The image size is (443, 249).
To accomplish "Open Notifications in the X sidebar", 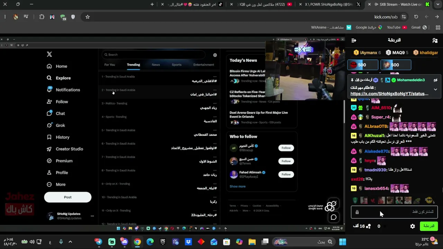I will (x=63, y=90).
